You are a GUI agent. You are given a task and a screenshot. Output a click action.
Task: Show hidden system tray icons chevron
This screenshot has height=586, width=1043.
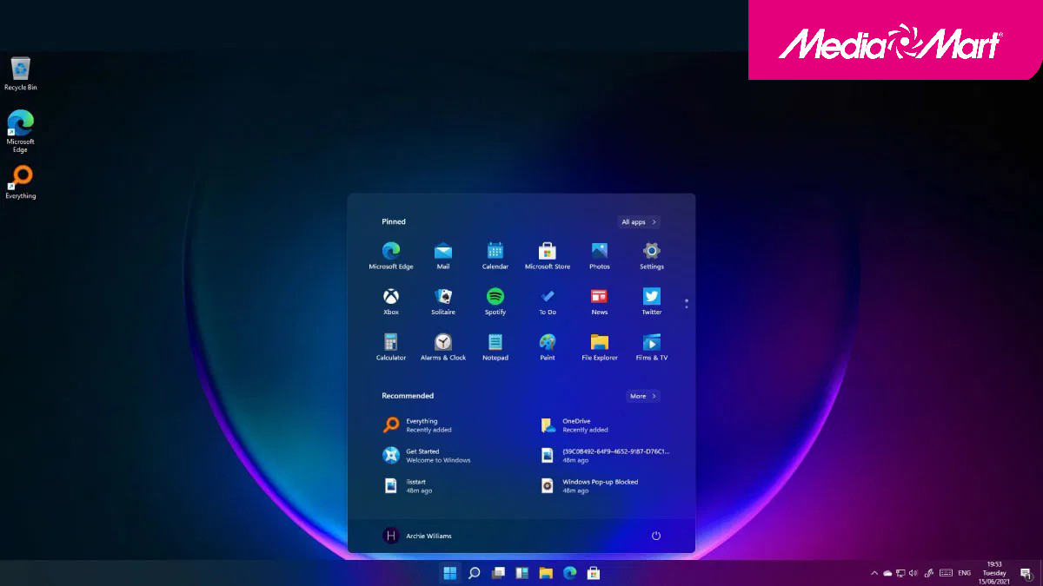coord(874,573)
